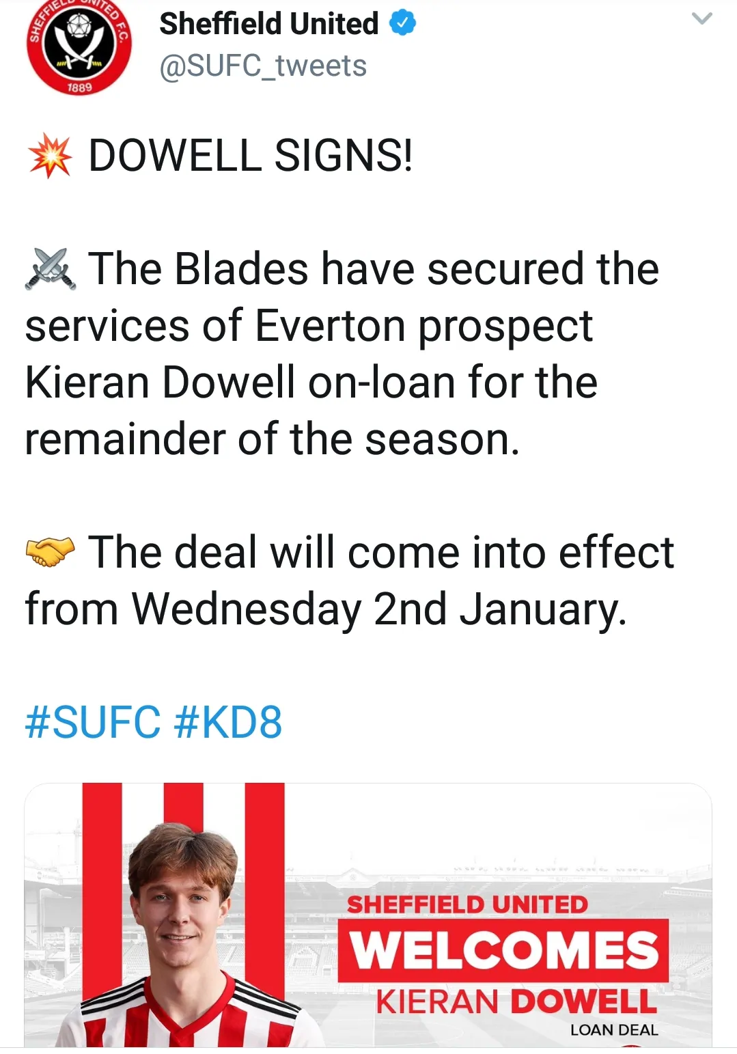The image size is (737, 1054).
Task: Click the DOWELL SIGNS! headline text
Action: tap(251, 156)
